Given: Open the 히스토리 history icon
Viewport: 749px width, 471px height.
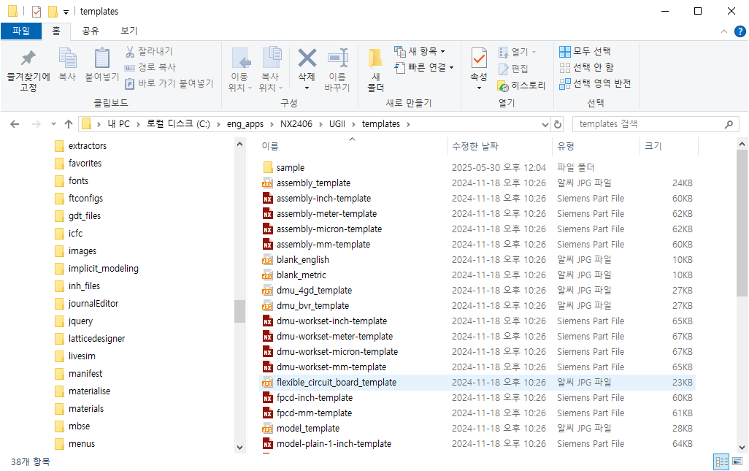Looking at the screenshot, I should pos(503,85).
